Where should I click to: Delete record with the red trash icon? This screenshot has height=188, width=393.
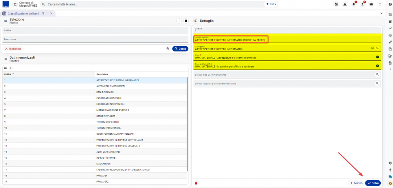196,183
